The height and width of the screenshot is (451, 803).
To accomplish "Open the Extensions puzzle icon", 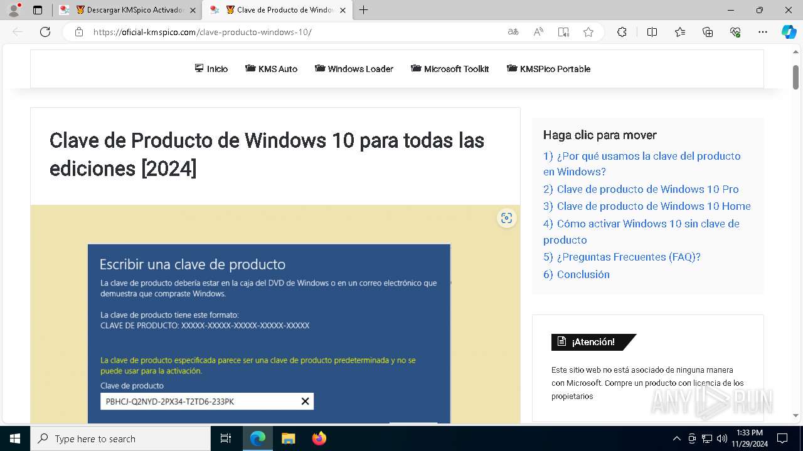I will [x=622, y=32].
